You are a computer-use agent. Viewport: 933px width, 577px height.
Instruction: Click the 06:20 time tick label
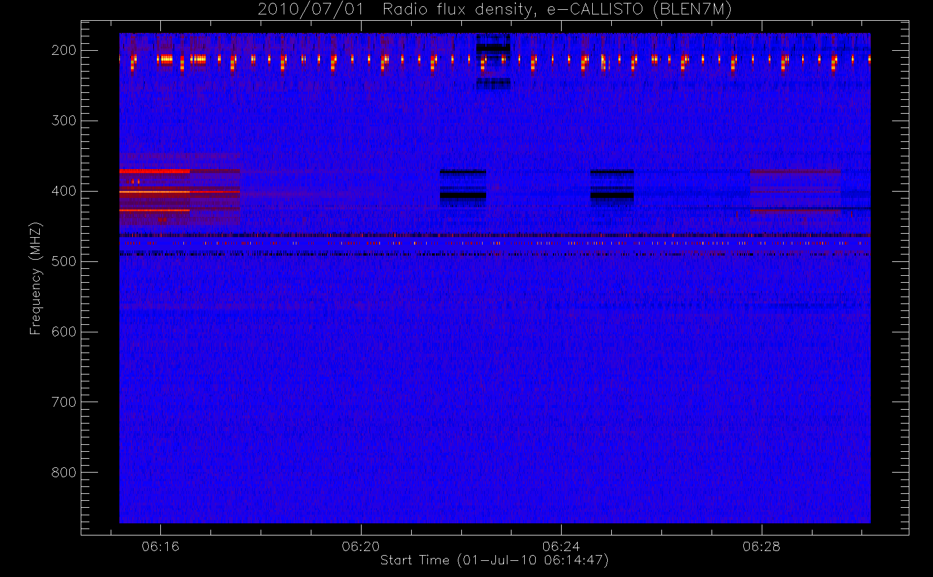click(x=360, y=546)
